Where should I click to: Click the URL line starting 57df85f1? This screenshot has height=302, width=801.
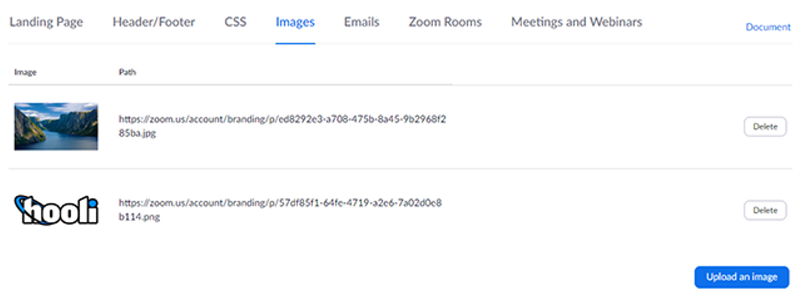click(280, 203)
